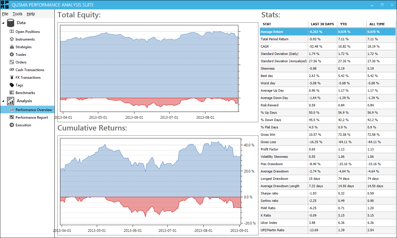The width and height of the screenshot is (397, 238).
Task: Click the Open Positions book icon
Action: 12,31
